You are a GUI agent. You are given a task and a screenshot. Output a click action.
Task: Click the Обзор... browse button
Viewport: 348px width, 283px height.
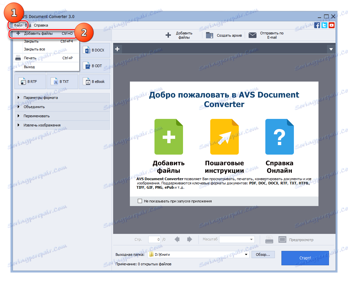[263, 255]
